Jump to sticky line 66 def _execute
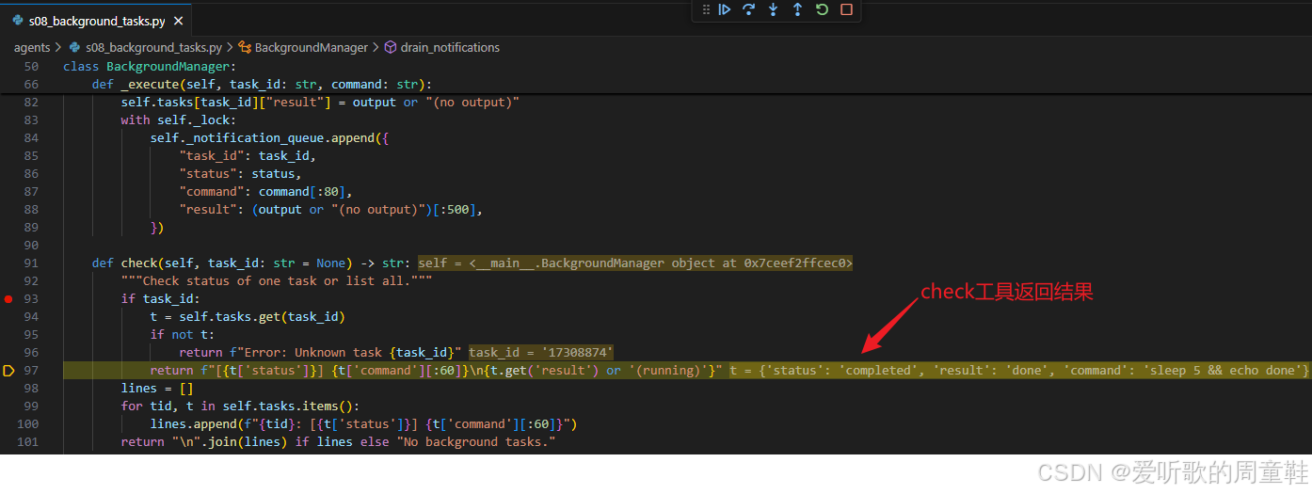 pyautogui.click(x=262, y=85)
